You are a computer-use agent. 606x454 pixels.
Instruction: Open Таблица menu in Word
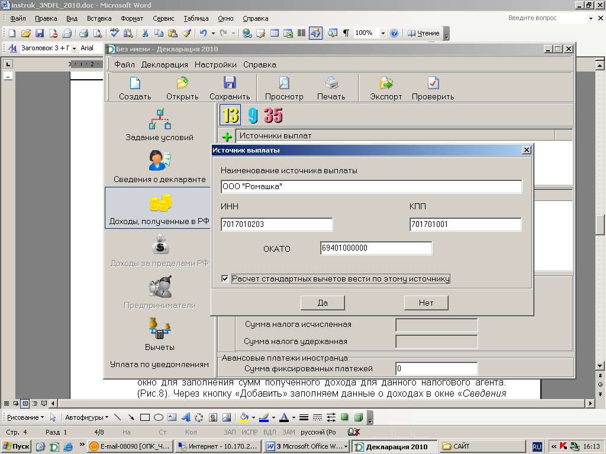(x=196, y=18)
